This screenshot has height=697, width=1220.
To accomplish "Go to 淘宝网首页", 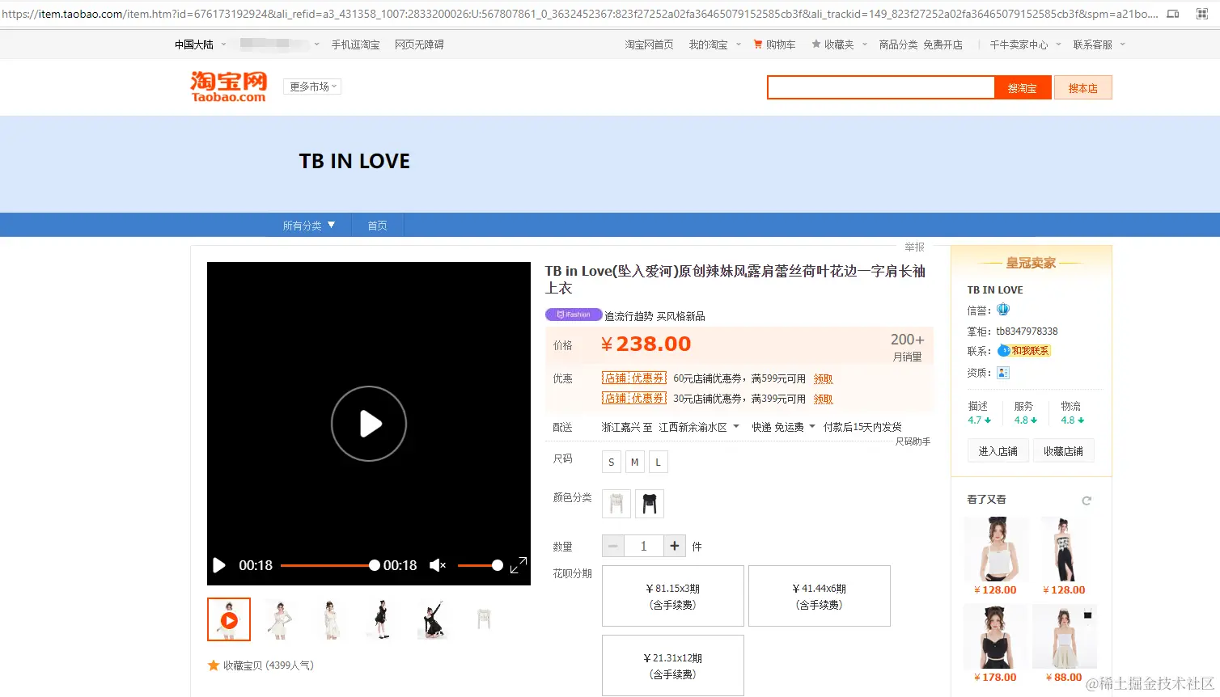I will 649,44.
